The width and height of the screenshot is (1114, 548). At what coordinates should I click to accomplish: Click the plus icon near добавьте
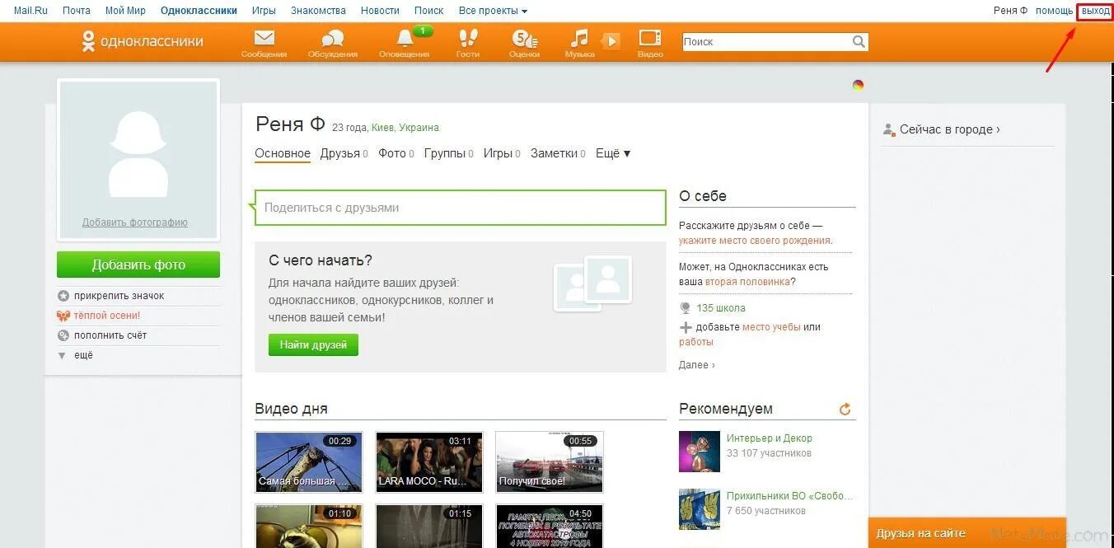click(x=686, y=327)
